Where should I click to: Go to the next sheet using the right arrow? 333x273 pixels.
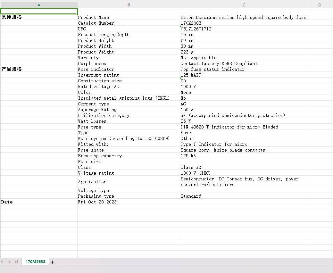point(9,262)
